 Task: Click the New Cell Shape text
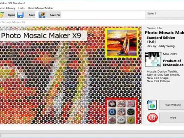[x=158, y=78]
